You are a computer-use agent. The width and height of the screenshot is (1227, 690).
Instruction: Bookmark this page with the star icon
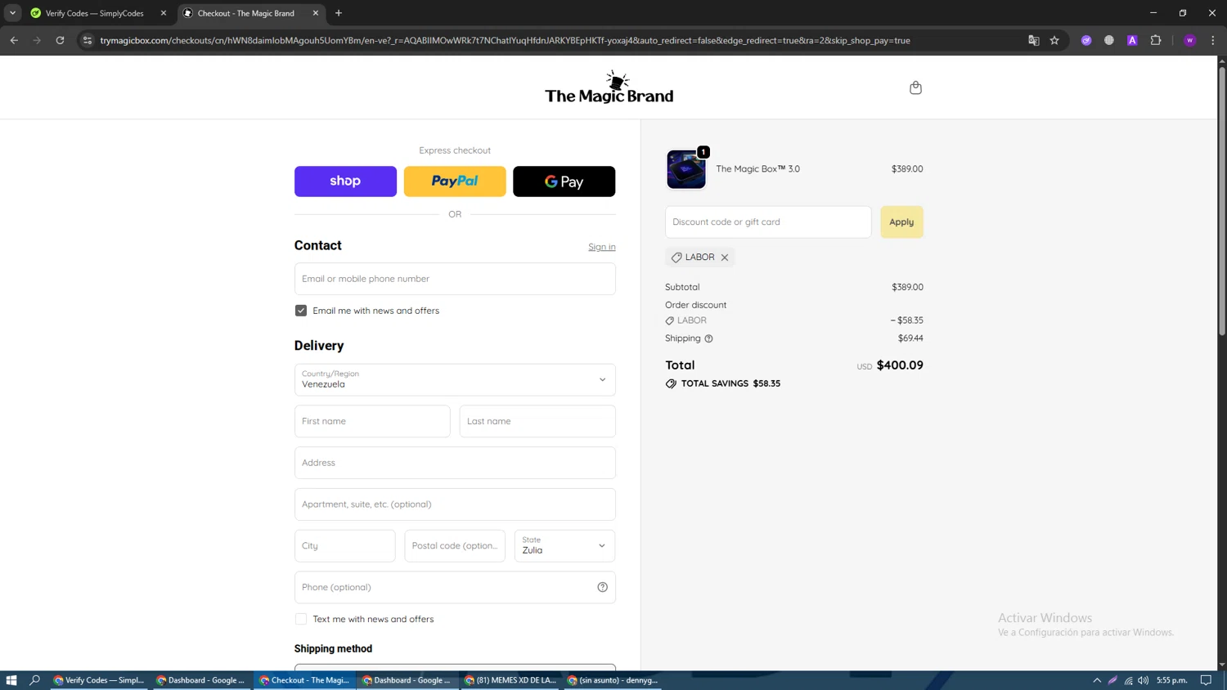click(1054, 40)
